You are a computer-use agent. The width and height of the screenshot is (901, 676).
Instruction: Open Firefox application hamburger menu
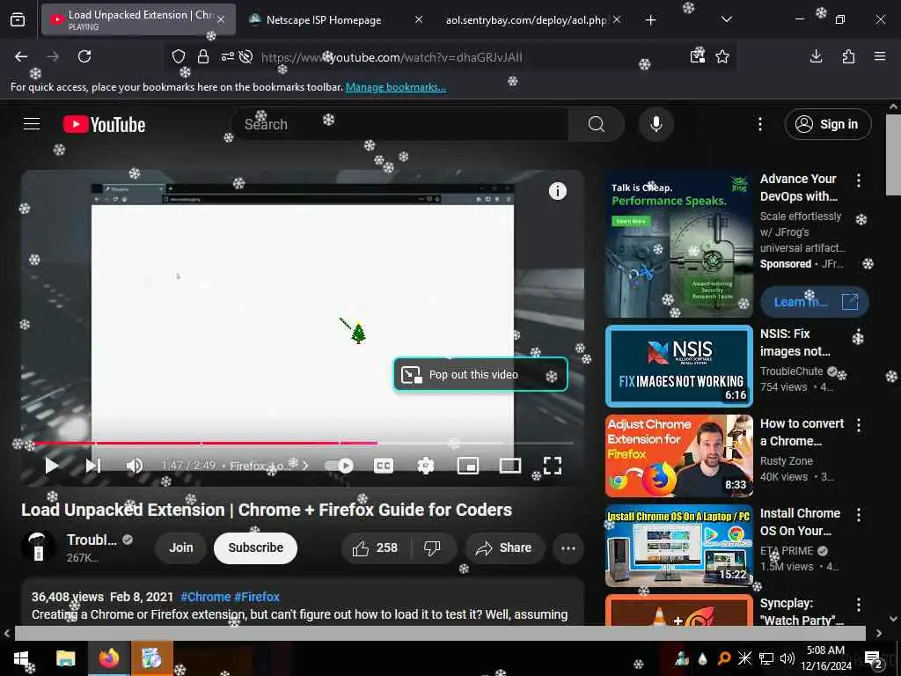880,56
